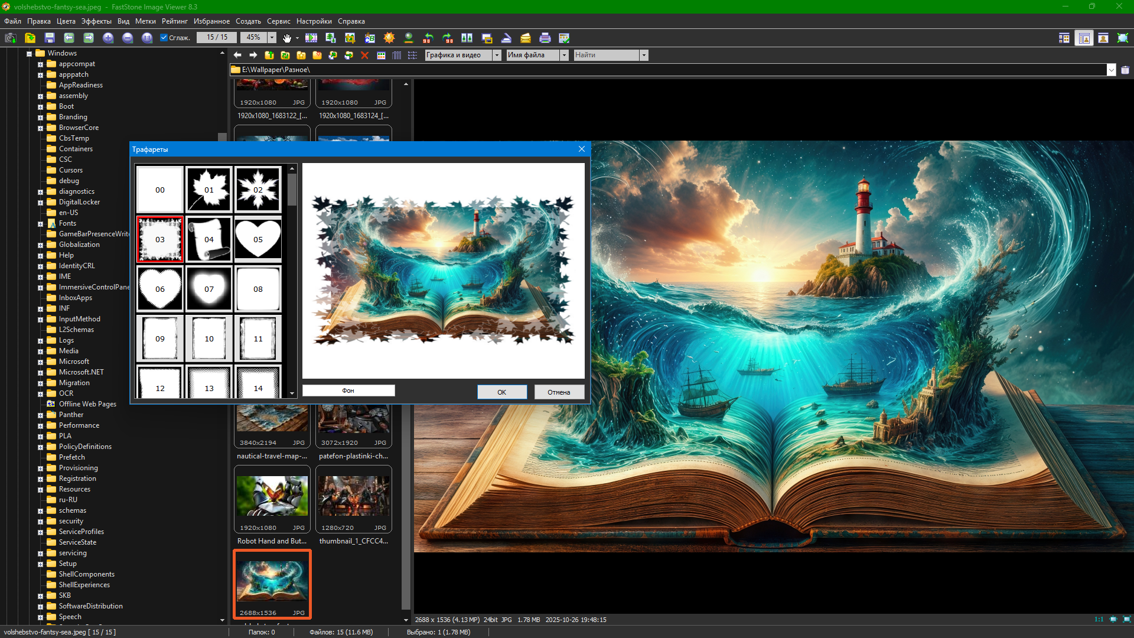Click the Zoom out icon
This screenshot has height=638, width=1134.
pos(128,38)
